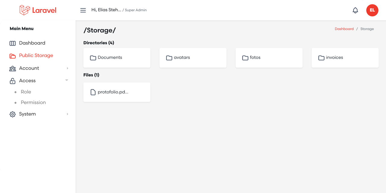This screenshot has width=386, height=193.
Task: Click the file icon next to protofolio.pd
Action: 93,92
